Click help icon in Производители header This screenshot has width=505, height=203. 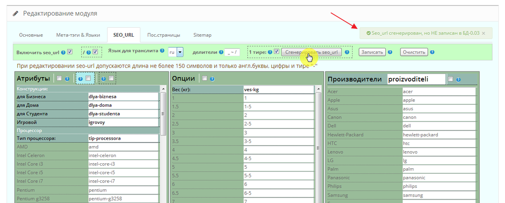[458, 79]
